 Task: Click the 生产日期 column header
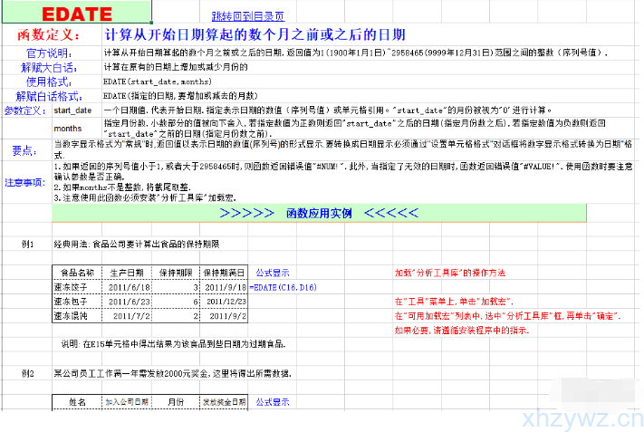[126, 273]
